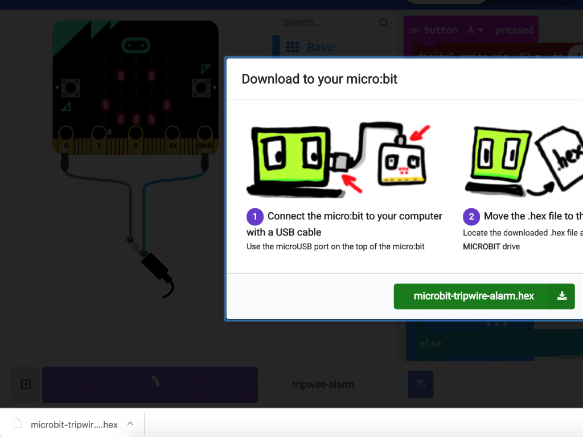Click the 'MICROBIT drive' text
Screen dimensions: 583x437
pos(491,247)
